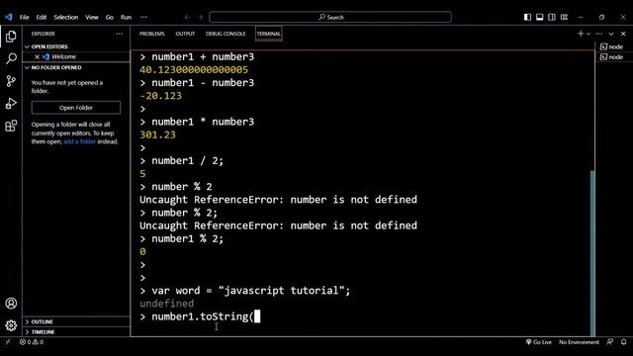Click the feedback icon in status bar
633x356 pixels.
tap(610, 342)
